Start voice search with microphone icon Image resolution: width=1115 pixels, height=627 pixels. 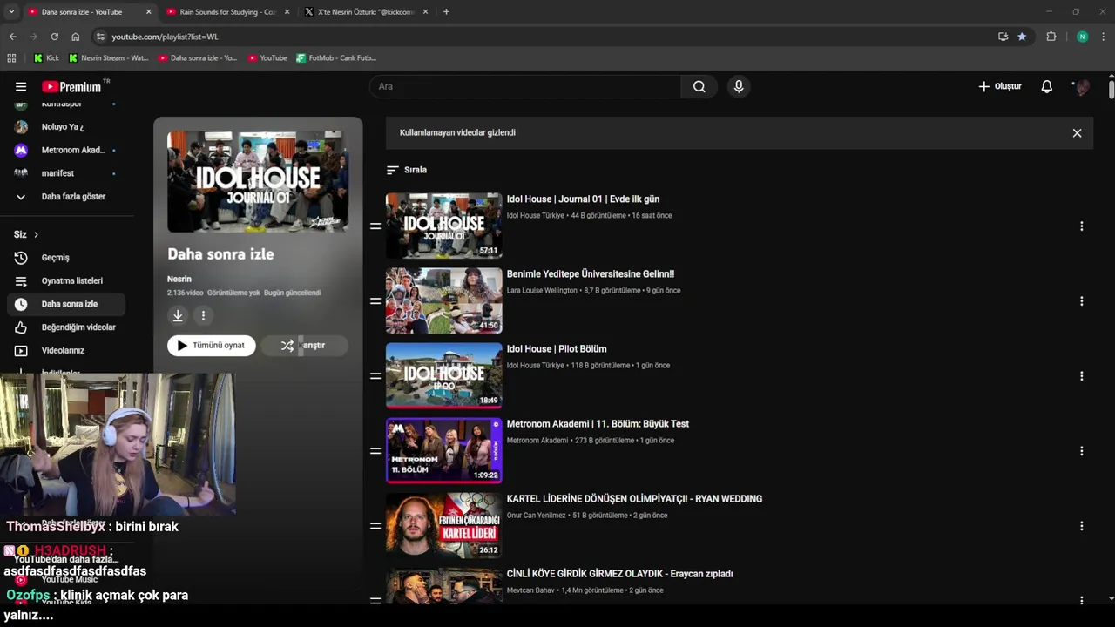[739, 86]
